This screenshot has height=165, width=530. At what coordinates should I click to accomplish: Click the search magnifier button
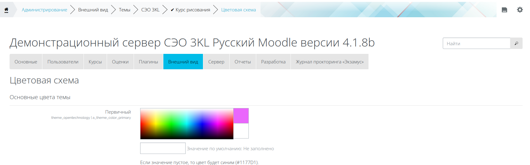point(516,43)
